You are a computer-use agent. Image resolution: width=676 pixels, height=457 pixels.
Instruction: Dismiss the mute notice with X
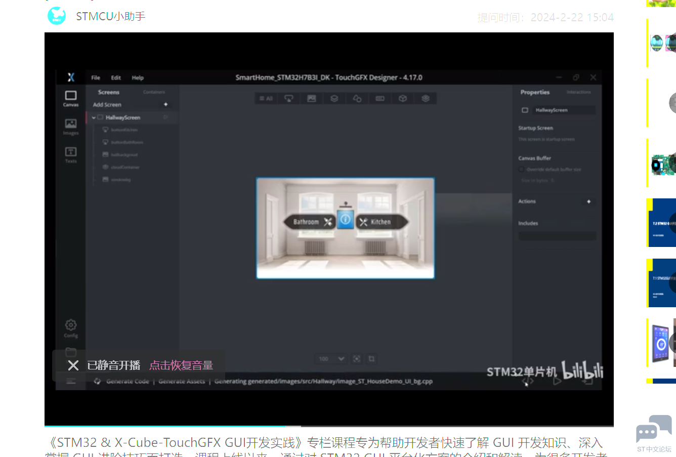[x=73, y=365]
